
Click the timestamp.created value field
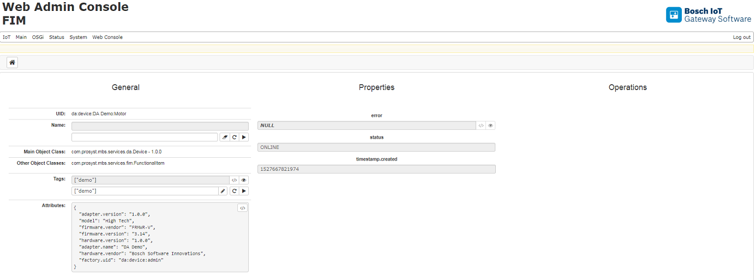(x=376, y=169)
